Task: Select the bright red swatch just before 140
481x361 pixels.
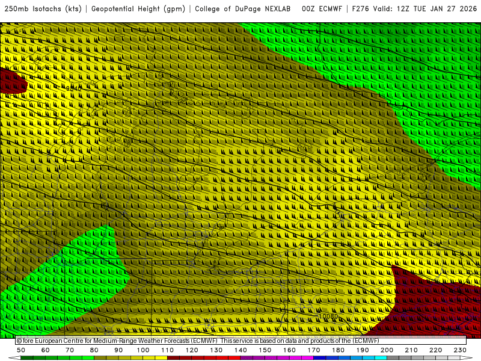Action: click(234, 358)
